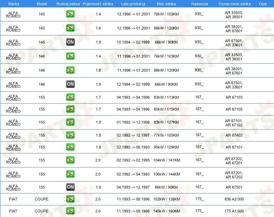Click the ON diesel icon for Alfa Romeo 145 1.9

[70, 42]
